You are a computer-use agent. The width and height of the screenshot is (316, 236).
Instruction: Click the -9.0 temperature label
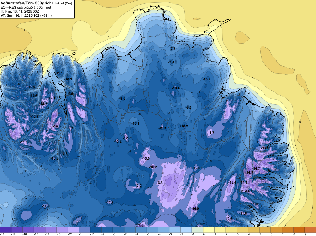click(x=171, y=62)
